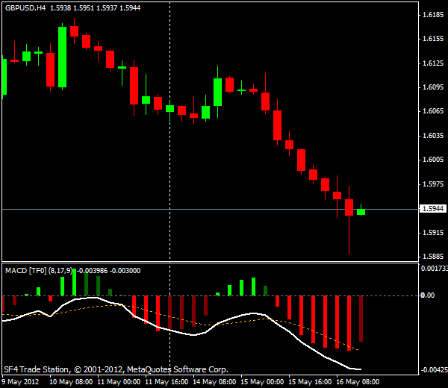Click the 15 May 00:00 time label
Image resolution: width=448 pixels, height=388 pixels.
262,382
